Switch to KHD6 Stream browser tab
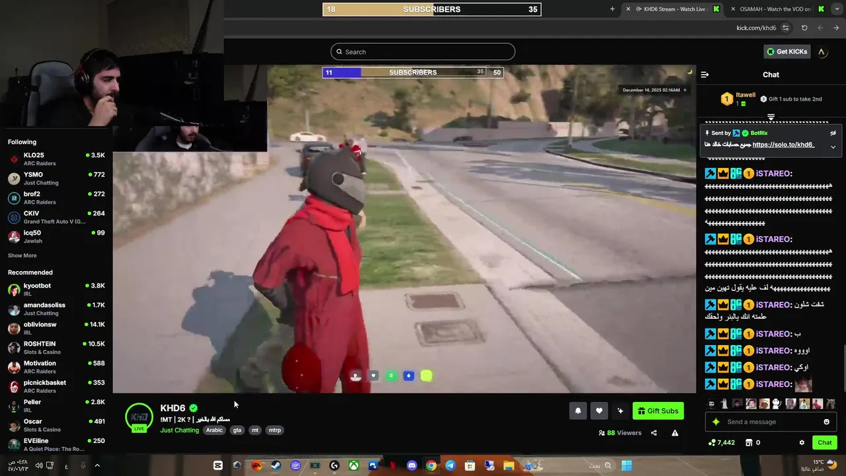846x476 pixels. pyautogui.click(x=674, y=9)
